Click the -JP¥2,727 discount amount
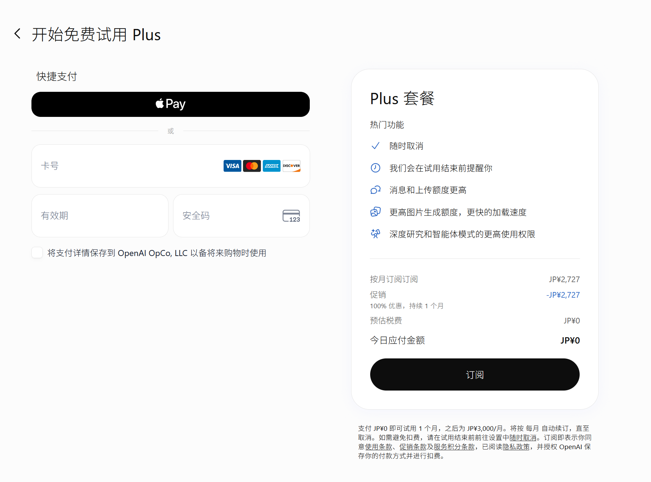 [563, 295]
